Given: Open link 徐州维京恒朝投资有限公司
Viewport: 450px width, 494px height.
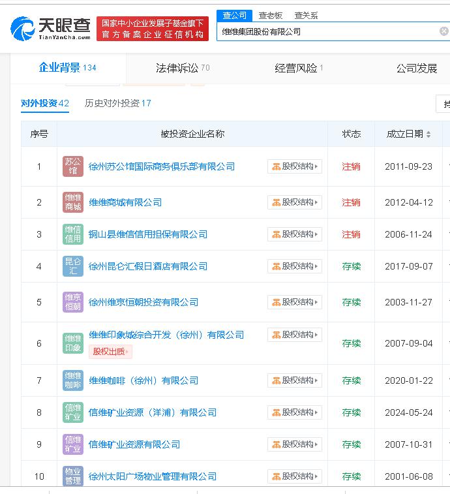Looking at the screenshot, I should click(x=143, y=302).
